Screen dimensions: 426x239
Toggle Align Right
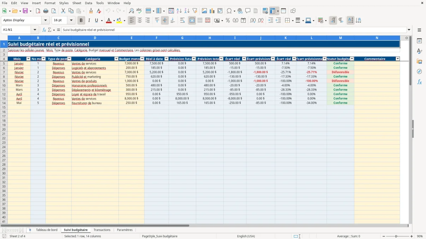point(147,21)
